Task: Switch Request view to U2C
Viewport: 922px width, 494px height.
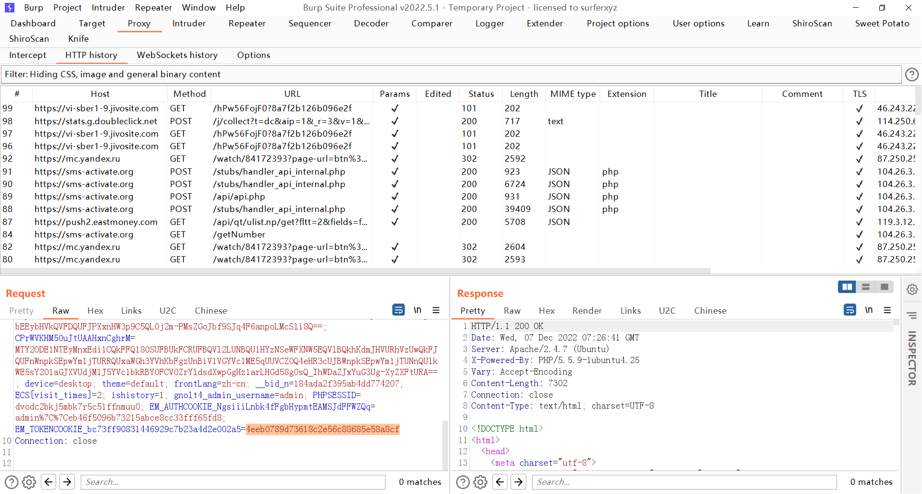Action: [x=168, y=311]
